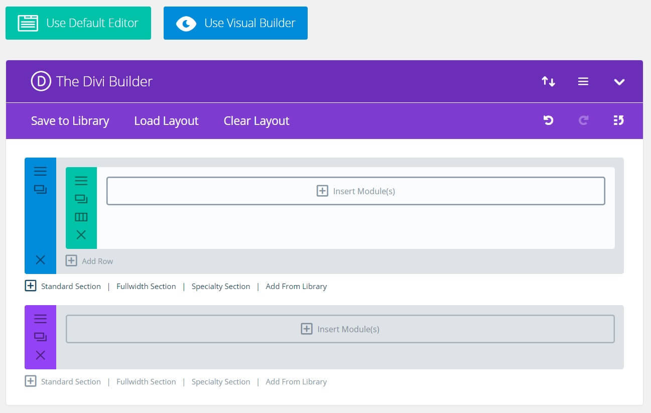Delete the blue standard section

(x=40, y=259)
